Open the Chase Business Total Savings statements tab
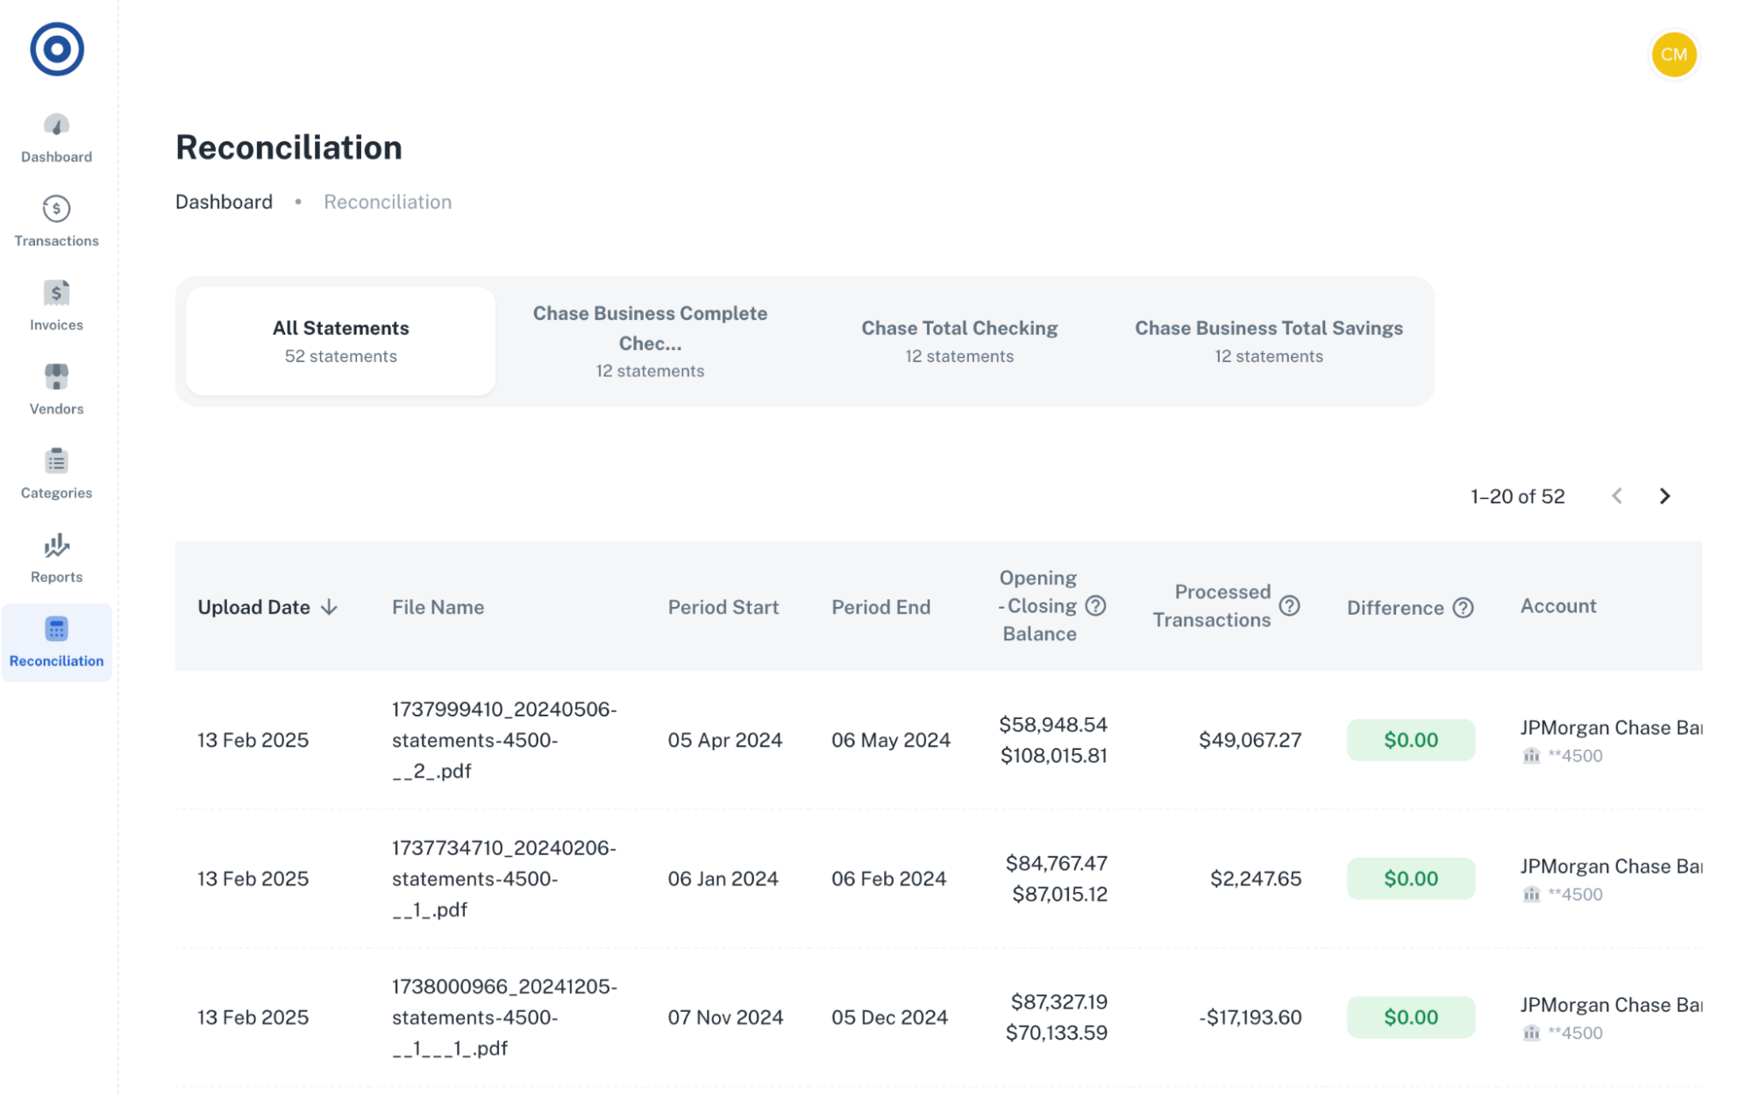Screen dimensions: 1753x1098 (1269, 341)
